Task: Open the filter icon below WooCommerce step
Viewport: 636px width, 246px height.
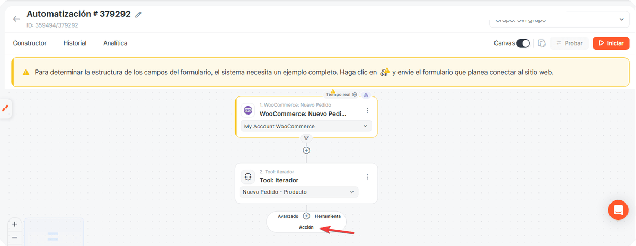Action: (306, 138)
